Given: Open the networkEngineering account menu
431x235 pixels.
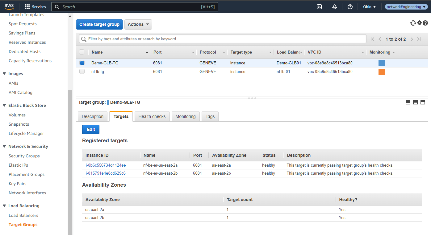Looking at the screenshot, I should tap(406, 6).
